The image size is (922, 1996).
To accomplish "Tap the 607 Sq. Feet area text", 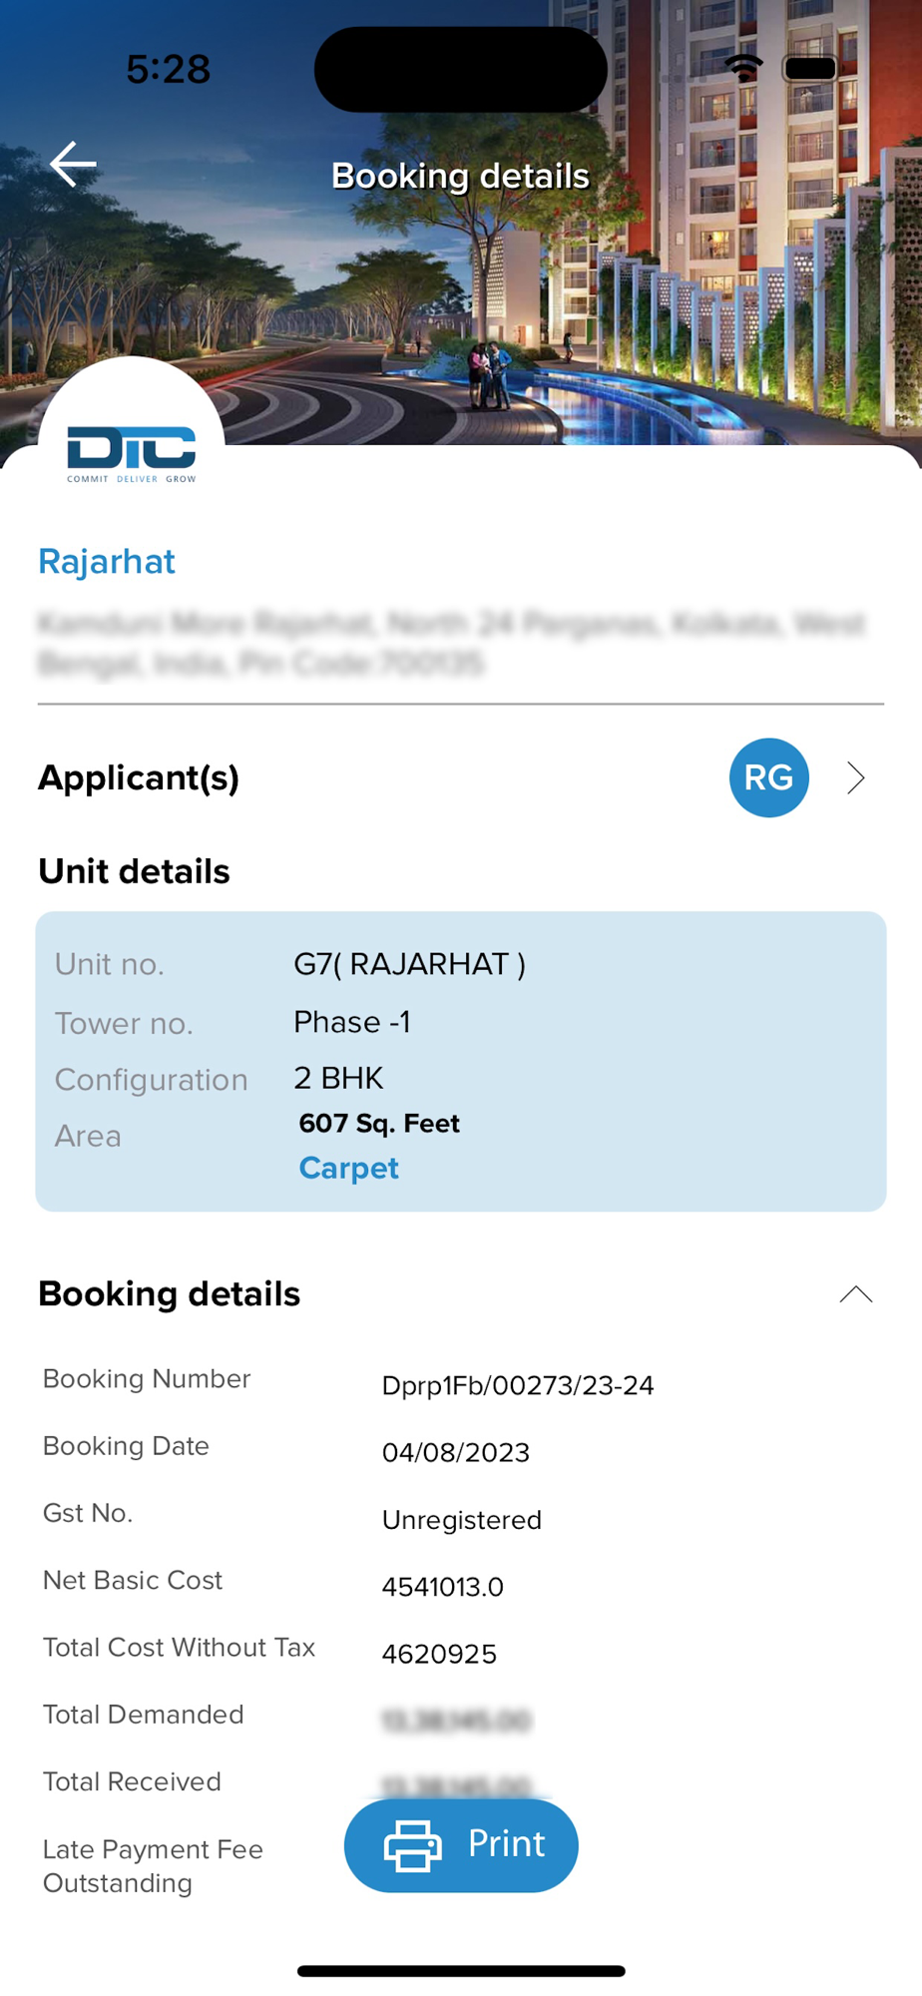I will tap(379, 1123).
